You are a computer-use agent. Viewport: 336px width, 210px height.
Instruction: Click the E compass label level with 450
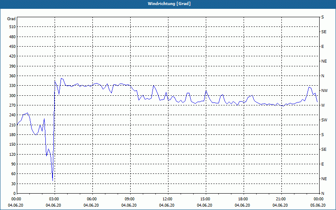coord(323,47)
